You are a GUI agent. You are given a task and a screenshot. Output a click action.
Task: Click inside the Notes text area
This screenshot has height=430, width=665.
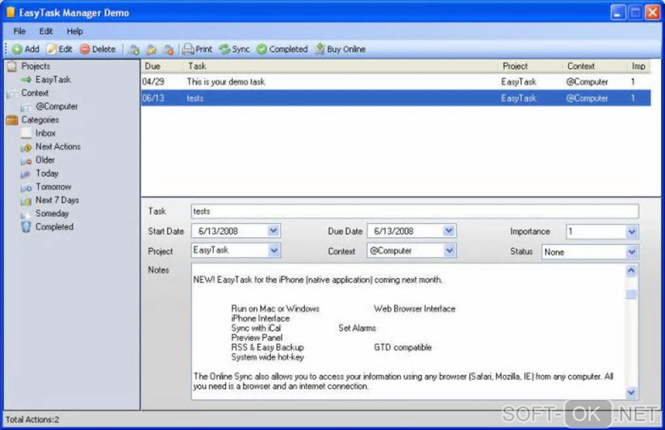408,331
